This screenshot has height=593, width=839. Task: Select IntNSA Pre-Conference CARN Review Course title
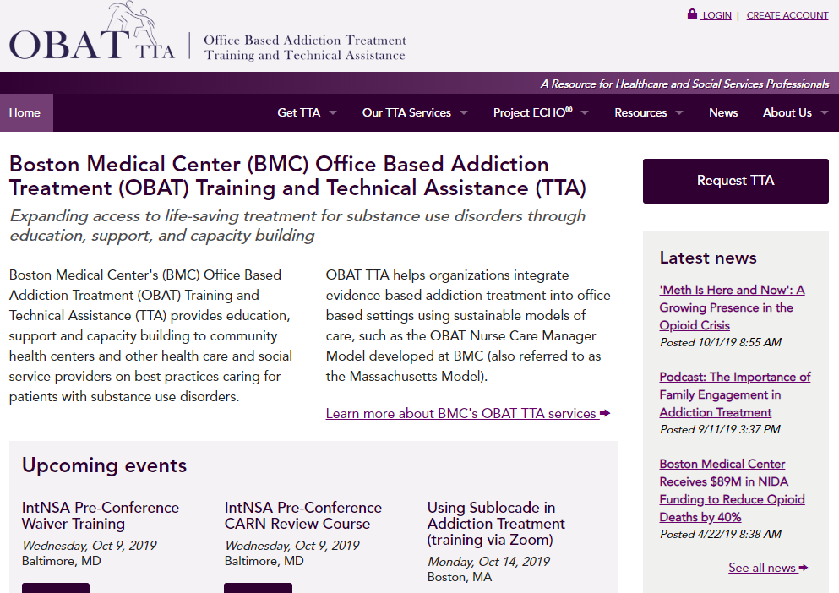(302, 515)
